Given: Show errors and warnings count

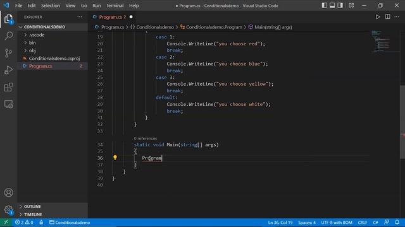Looking at the screenshot, I should point(24,223).
